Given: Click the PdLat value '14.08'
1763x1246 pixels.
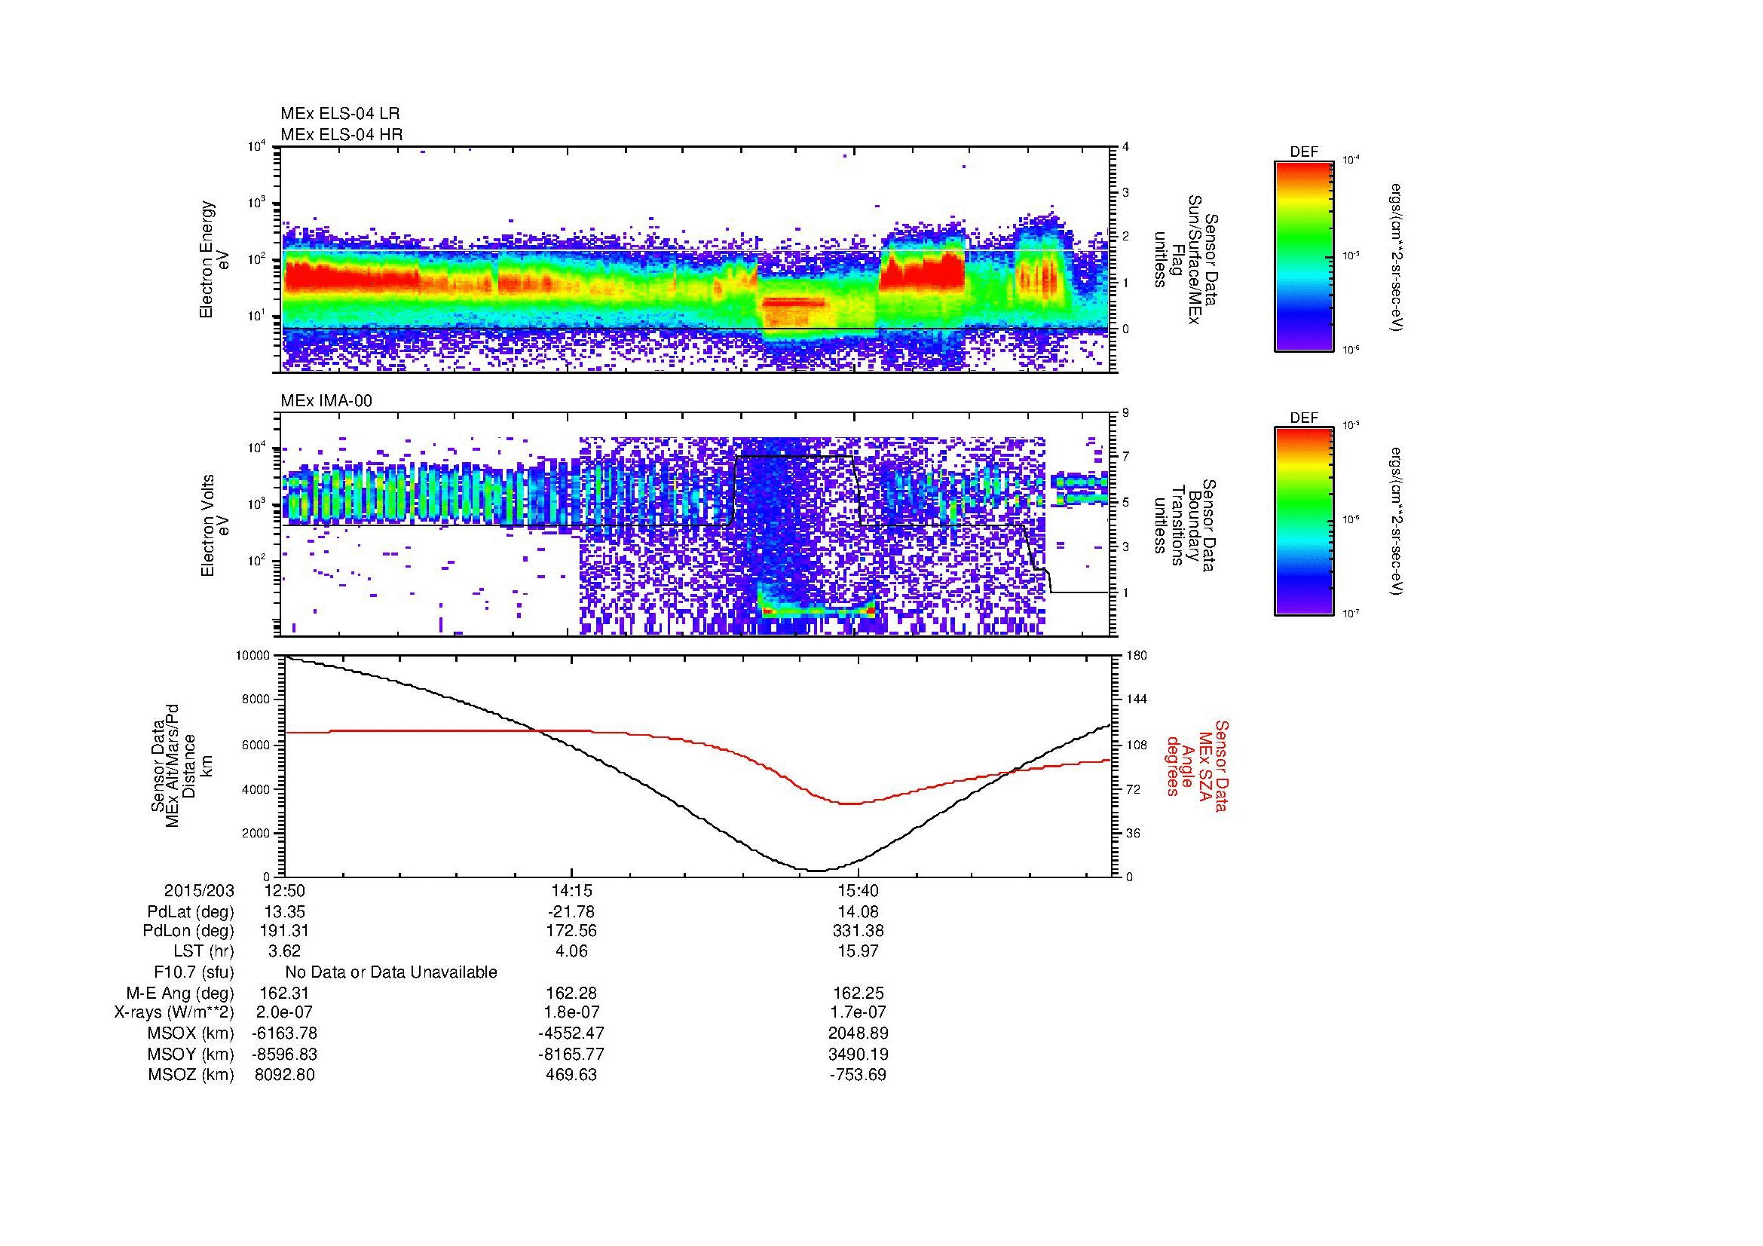Looking at the screenshot, I should (x=859, y=912).
